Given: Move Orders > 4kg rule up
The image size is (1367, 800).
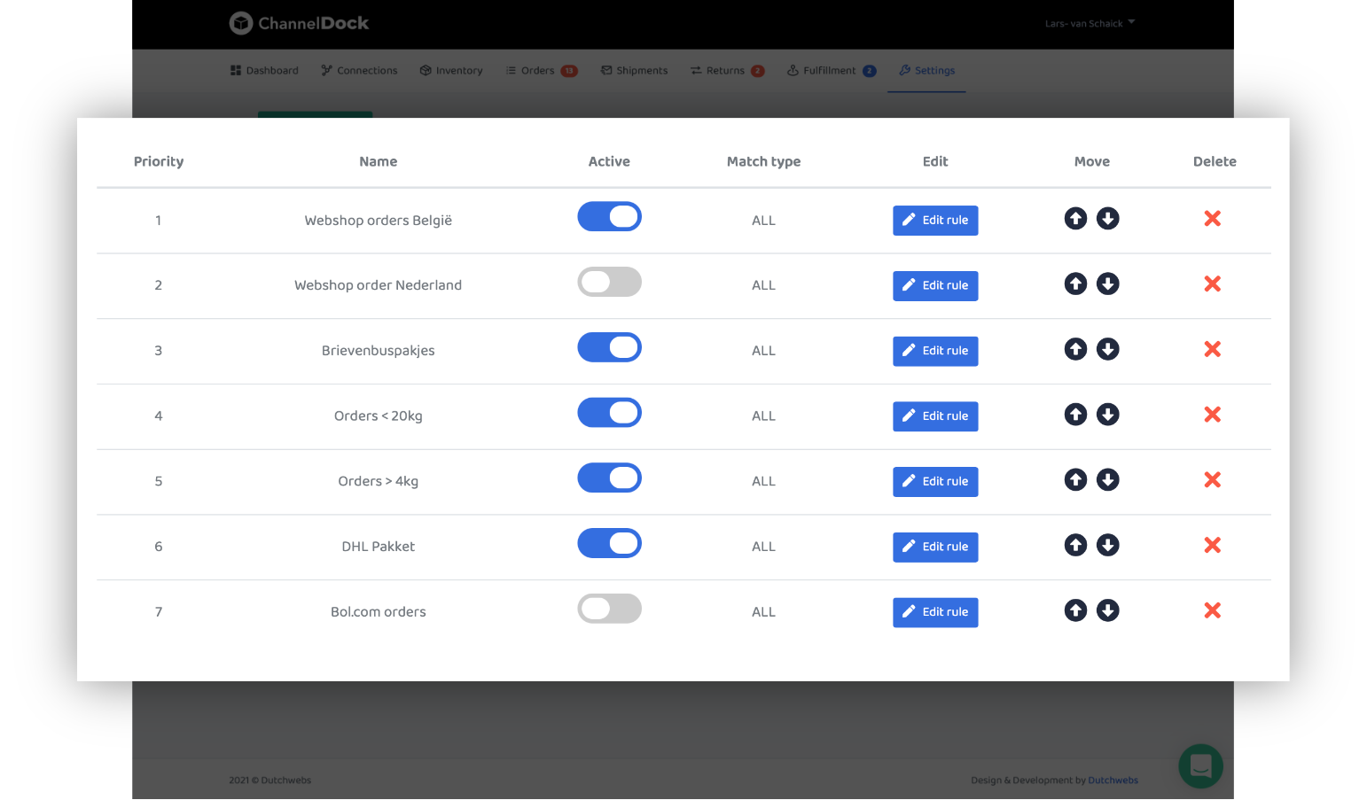Looking at the screenshot, I should (x=1075, y=479).
